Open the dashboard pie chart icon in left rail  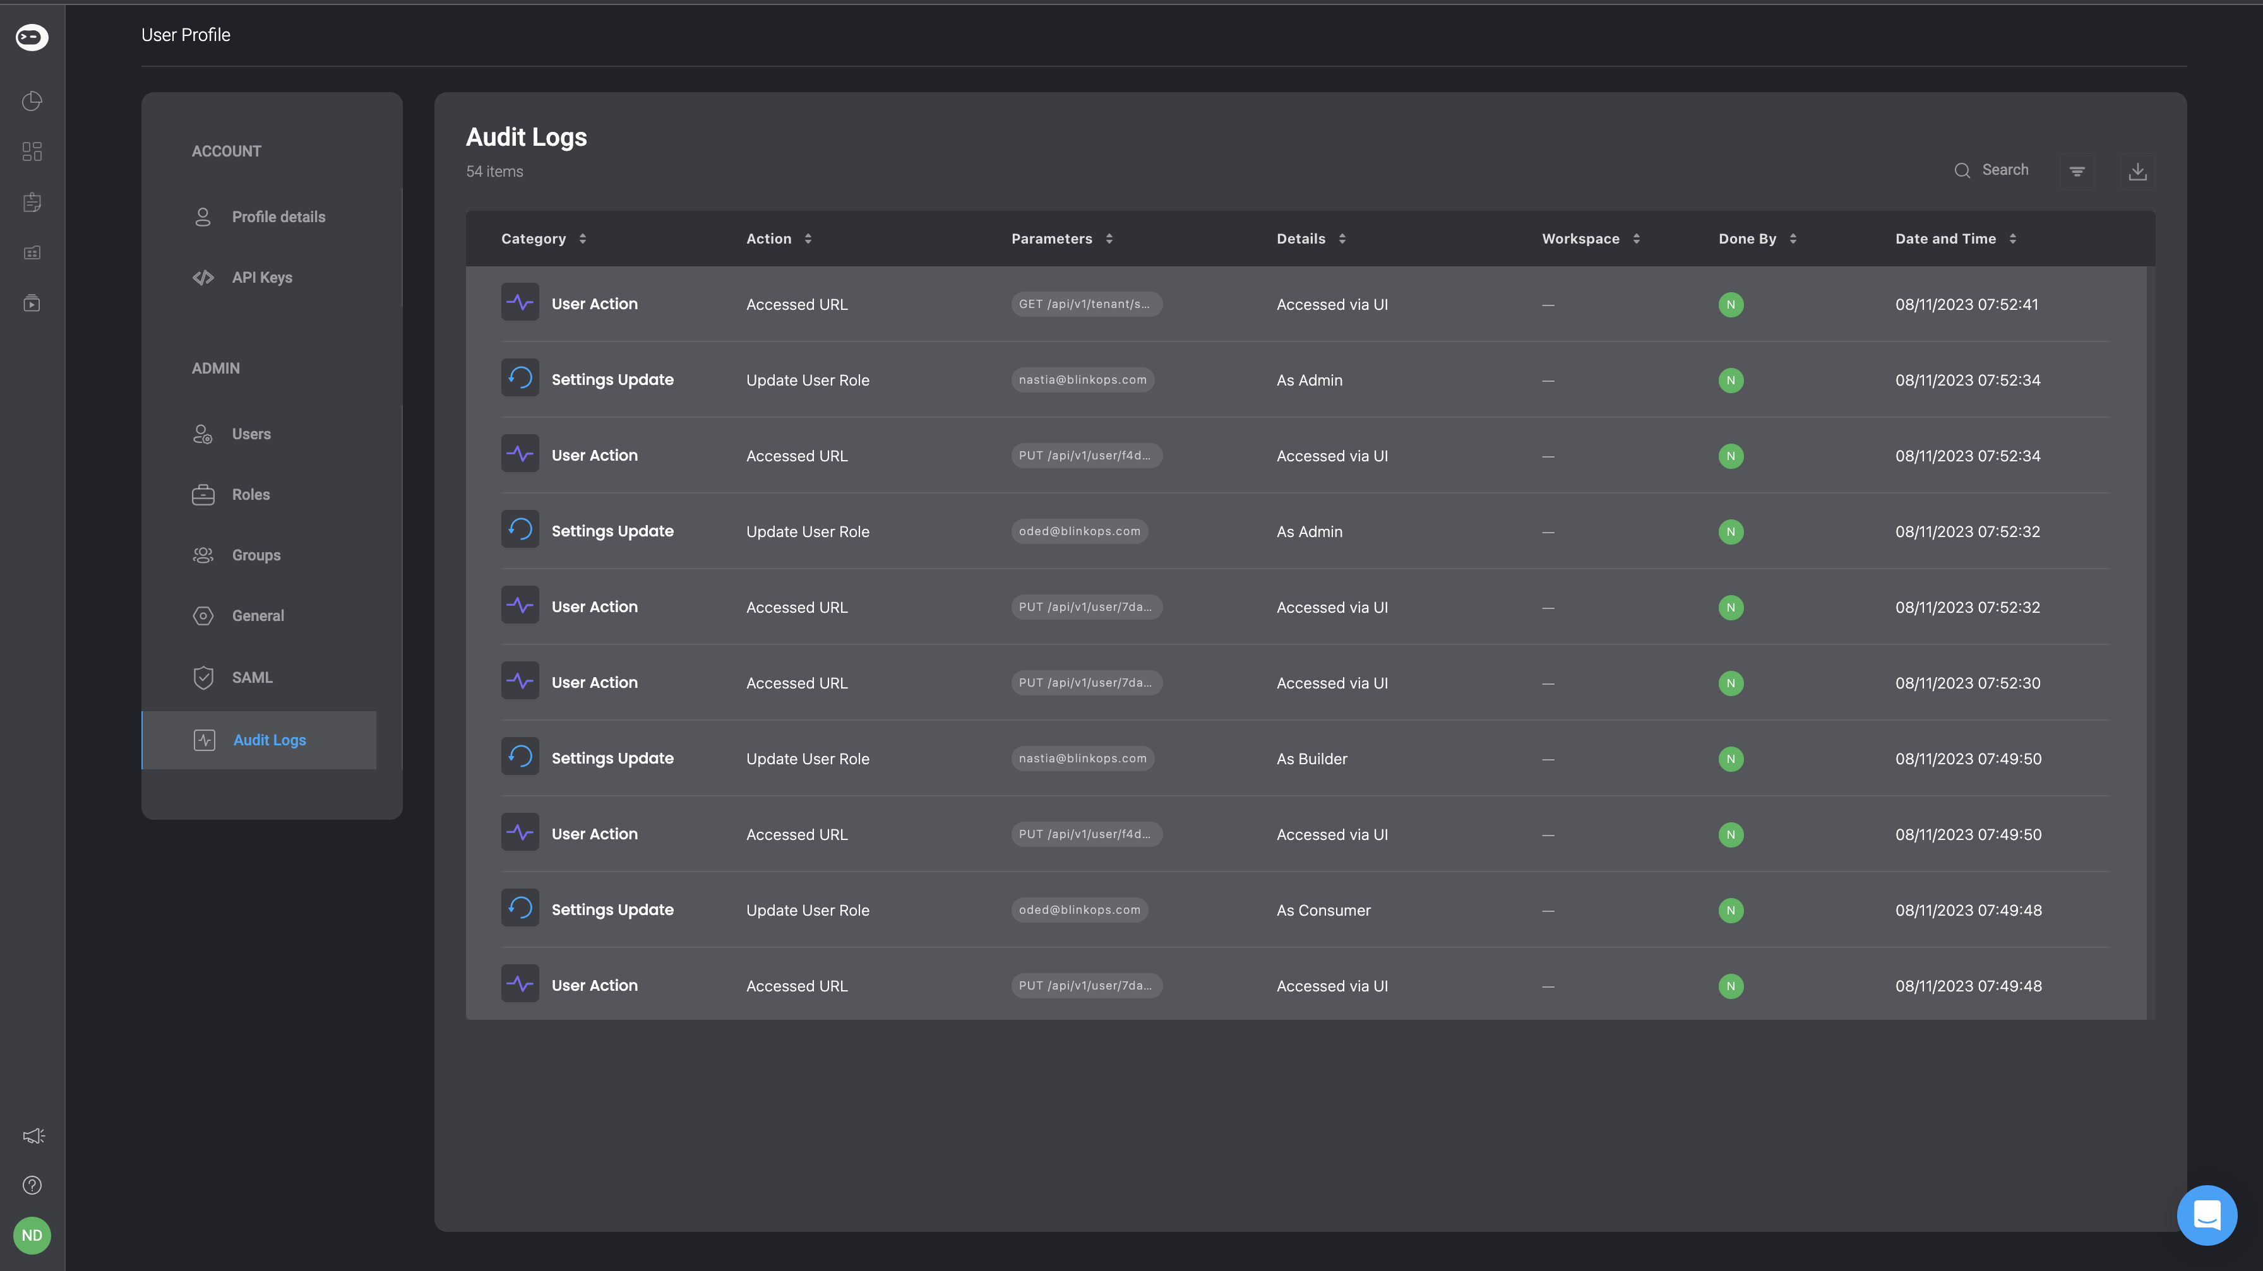point(32,101)
